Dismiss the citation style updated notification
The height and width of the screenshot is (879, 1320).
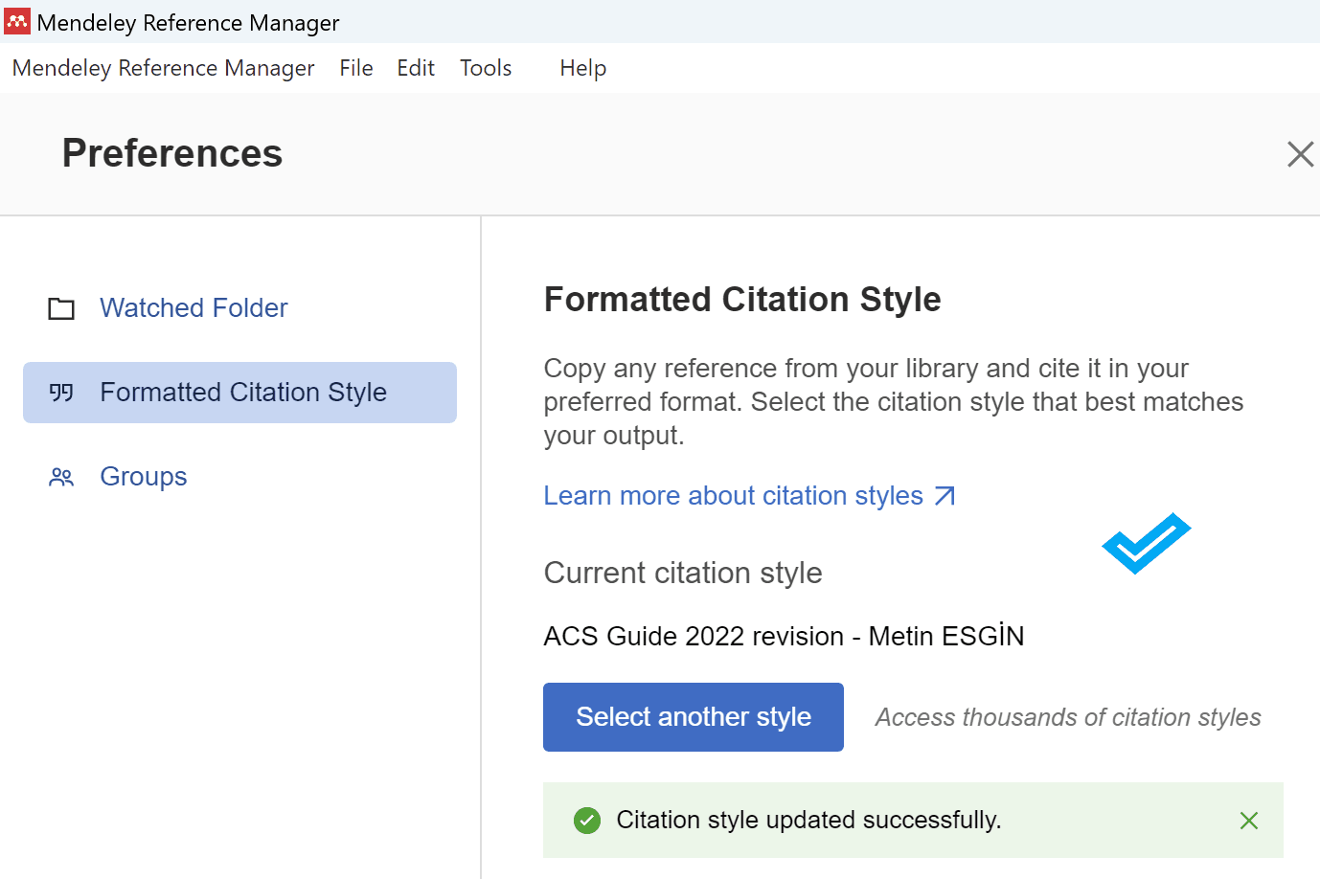tap(1249, 821)
